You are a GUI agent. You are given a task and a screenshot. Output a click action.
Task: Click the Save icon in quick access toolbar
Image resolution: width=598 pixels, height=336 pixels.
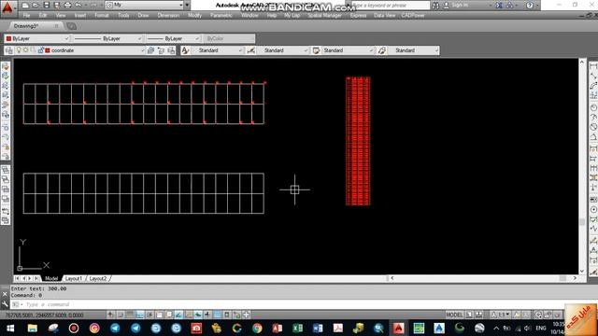pyautogui.click(x=46, y=6)
